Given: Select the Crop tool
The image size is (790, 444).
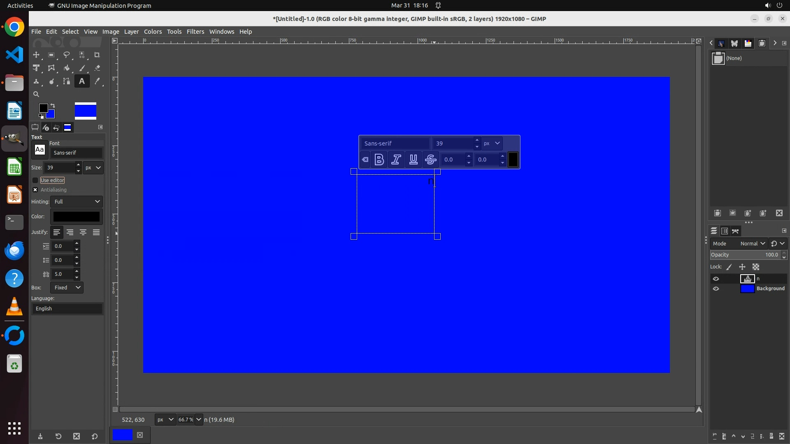Looking at the screenshot, I should pos(97,55).
